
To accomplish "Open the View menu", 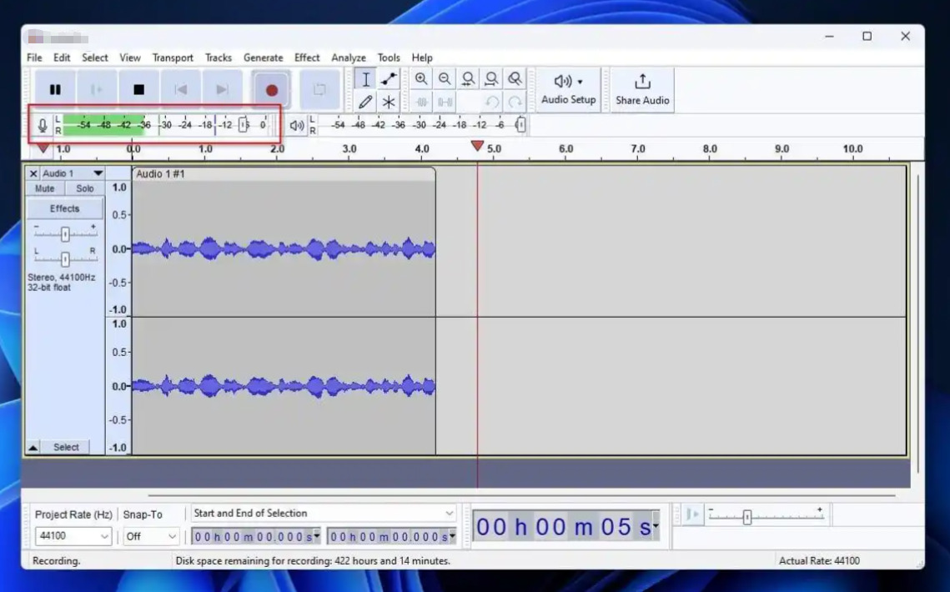I will click(x=129, y=58).
